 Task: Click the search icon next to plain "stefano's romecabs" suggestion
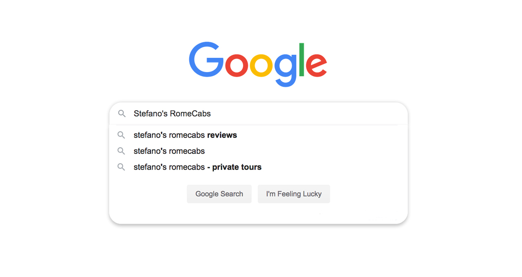point(121,151)
